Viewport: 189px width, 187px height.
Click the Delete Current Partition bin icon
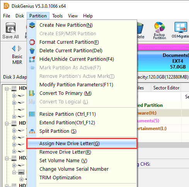(x=32, y=51)
